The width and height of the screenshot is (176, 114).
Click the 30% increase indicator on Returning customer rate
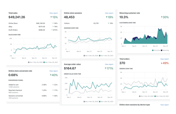[x=165, y=17]
